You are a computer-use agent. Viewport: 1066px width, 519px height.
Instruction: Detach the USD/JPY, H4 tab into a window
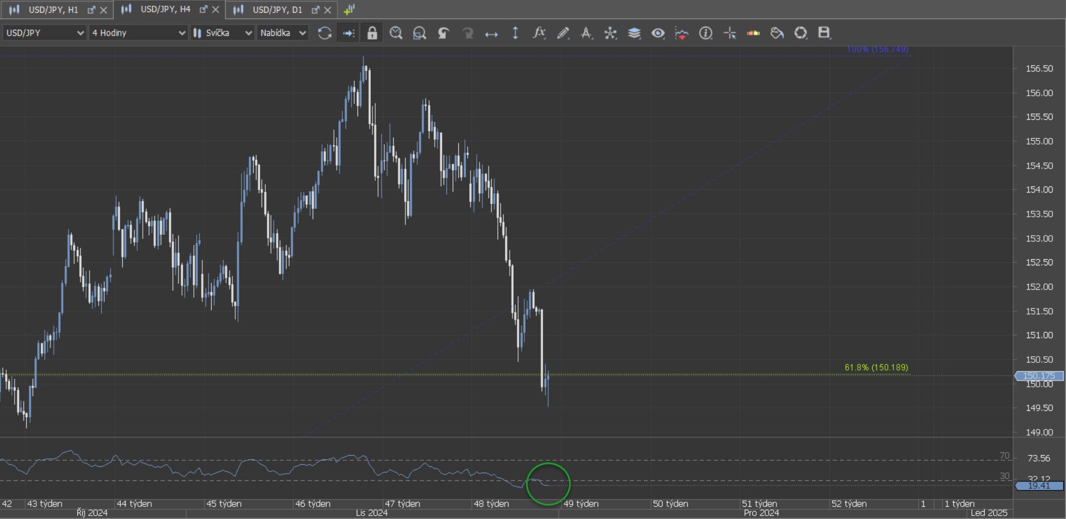click(203, 10)
